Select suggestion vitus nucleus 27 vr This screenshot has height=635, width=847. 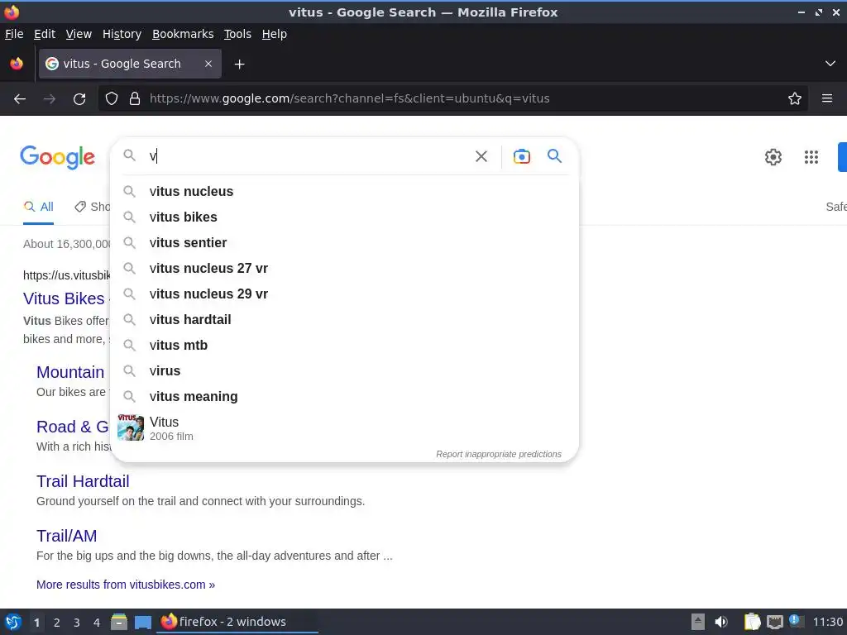point(344,269)
